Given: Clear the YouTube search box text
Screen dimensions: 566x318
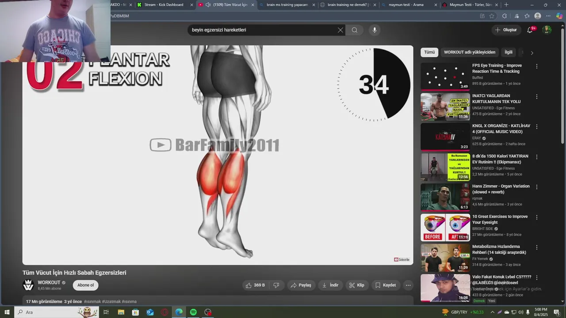Looking at the screenshot, I should point(340,30).
